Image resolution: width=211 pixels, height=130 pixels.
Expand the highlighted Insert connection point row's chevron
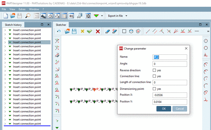coord(5,42)
